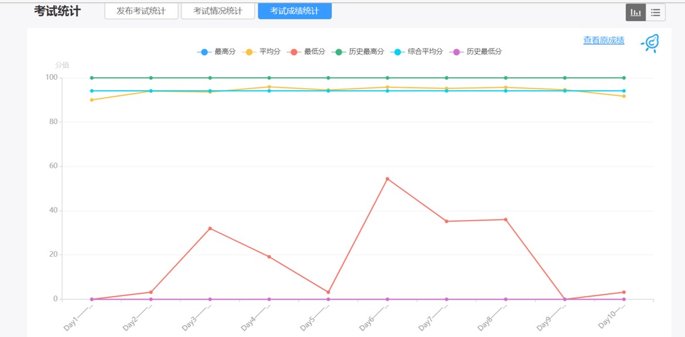
Task: Toggle the 平均分 legend series
Action: [x=261, y=51]
